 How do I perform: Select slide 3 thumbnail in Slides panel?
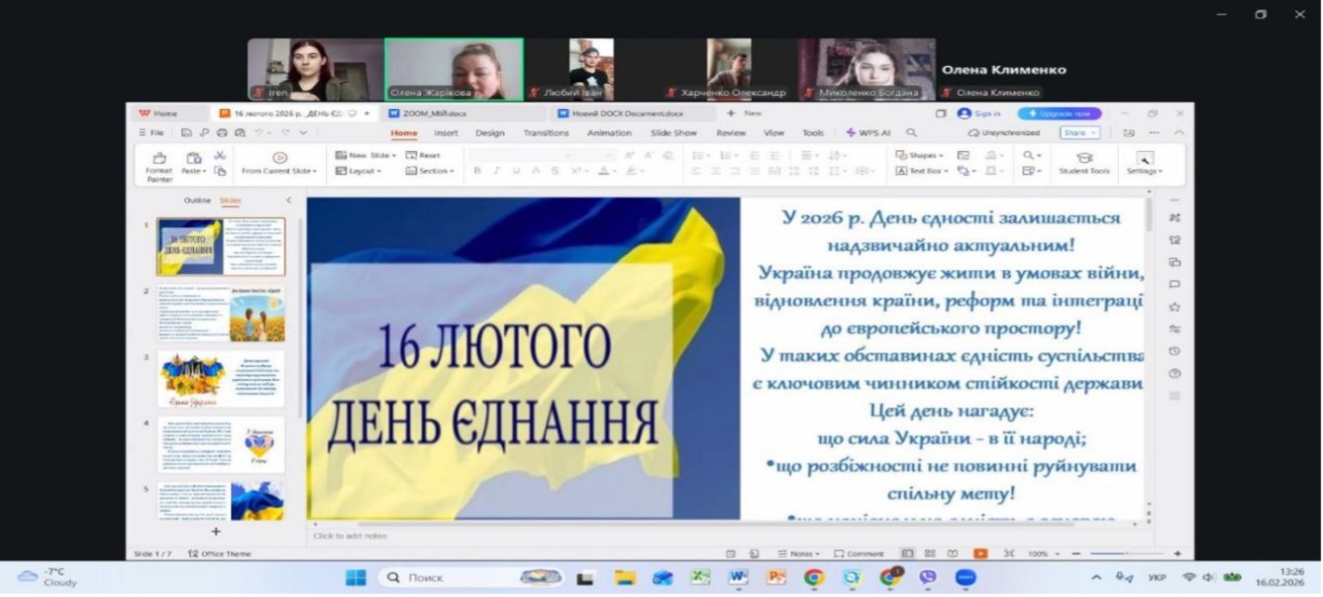[222, 377]
